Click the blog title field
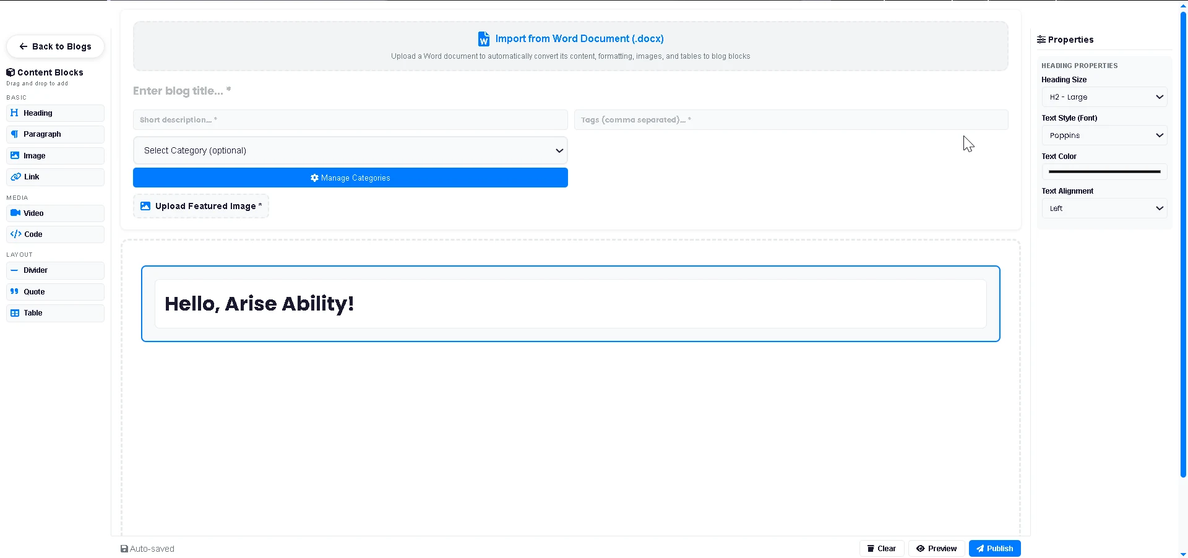Screen dimensions: 1188x558 (x=570, y=91)
